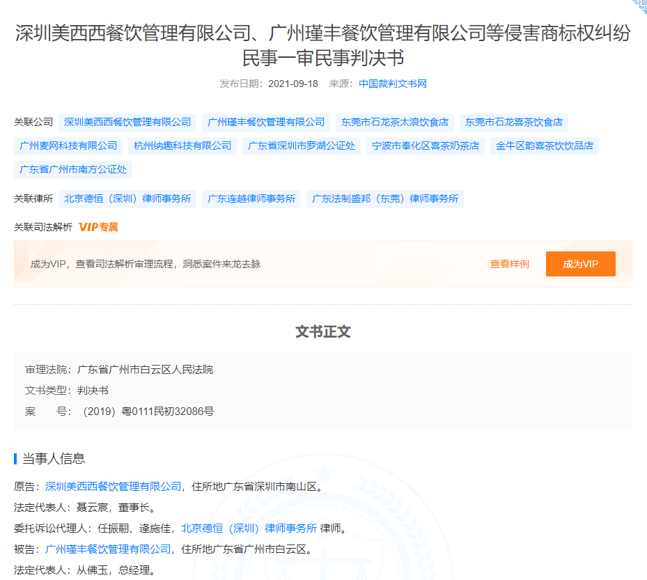Viewport: 647px width, 580px height.
Task: Open the 查看样例 sample link
Action: point(509,264)
